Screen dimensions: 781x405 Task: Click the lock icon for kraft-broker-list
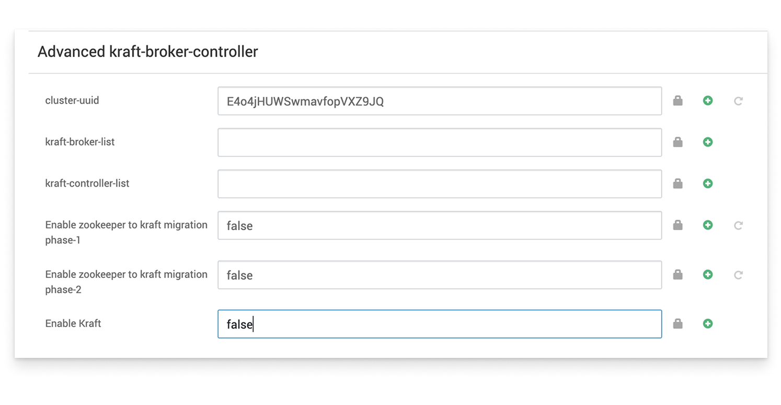coord(677,142)
